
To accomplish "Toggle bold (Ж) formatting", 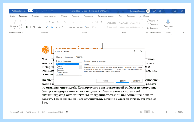I will tap(27, 27).
